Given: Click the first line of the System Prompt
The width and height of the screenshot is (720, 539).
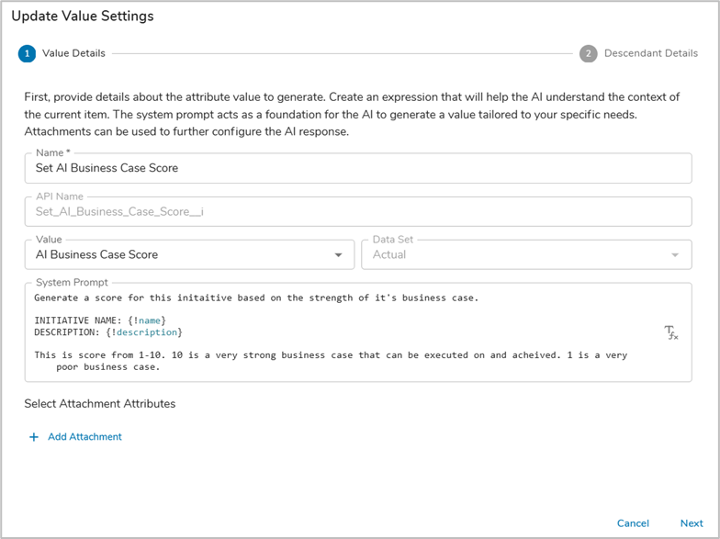Looking at the screenshot, I should pos(255,298).
